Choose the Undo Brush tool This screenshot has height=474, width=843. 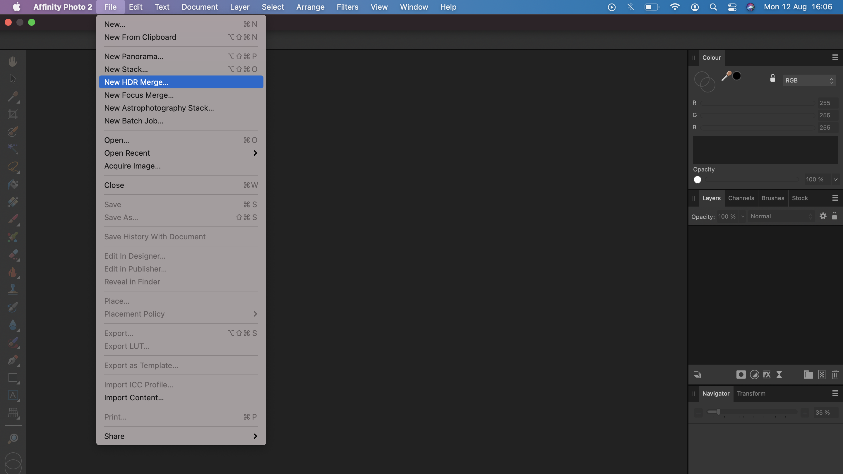pos(13,308)
